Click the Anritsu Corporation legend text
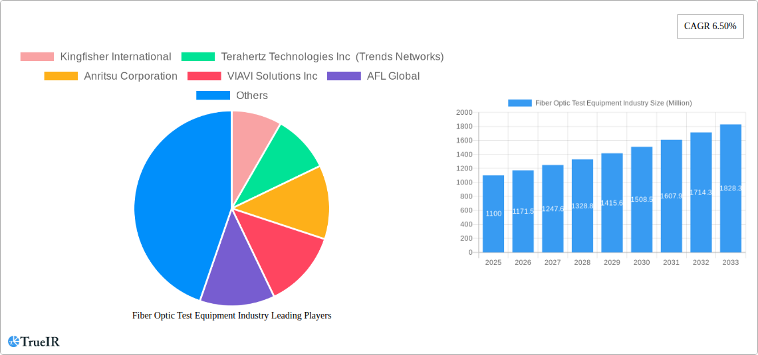758x355 pixels. click(130, 76)
